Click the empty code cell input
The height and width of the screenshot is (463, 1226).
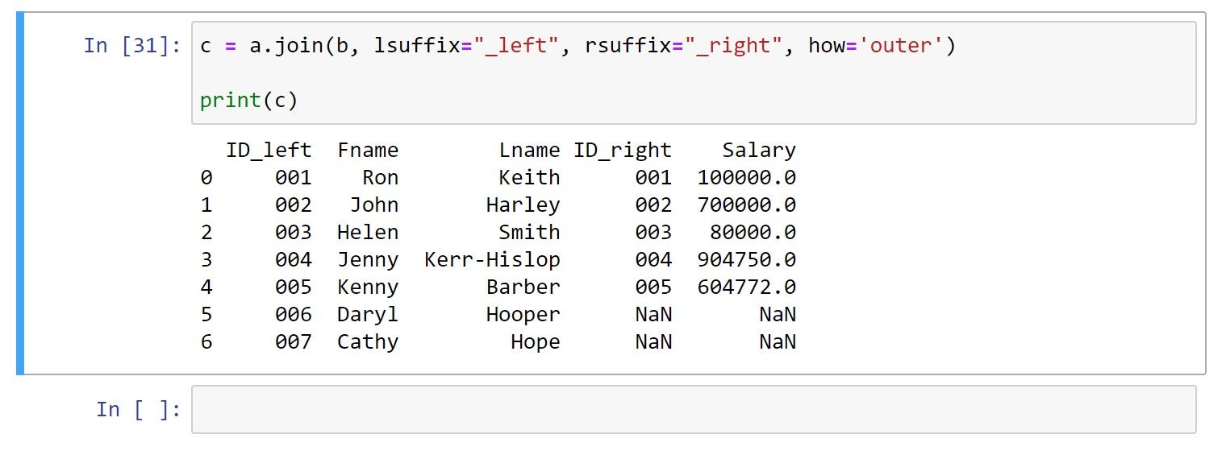(693, 410)
